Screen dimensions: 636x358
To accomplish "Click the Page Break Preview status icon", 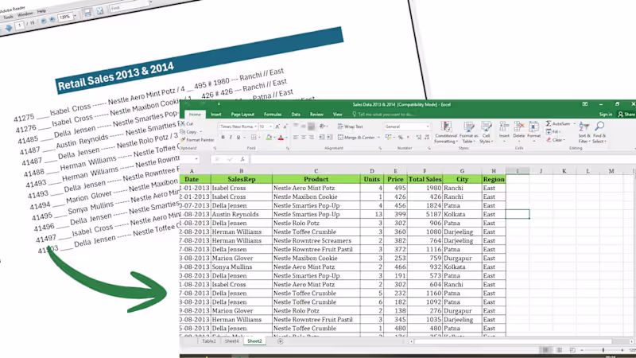I will [x=572, y=350].
